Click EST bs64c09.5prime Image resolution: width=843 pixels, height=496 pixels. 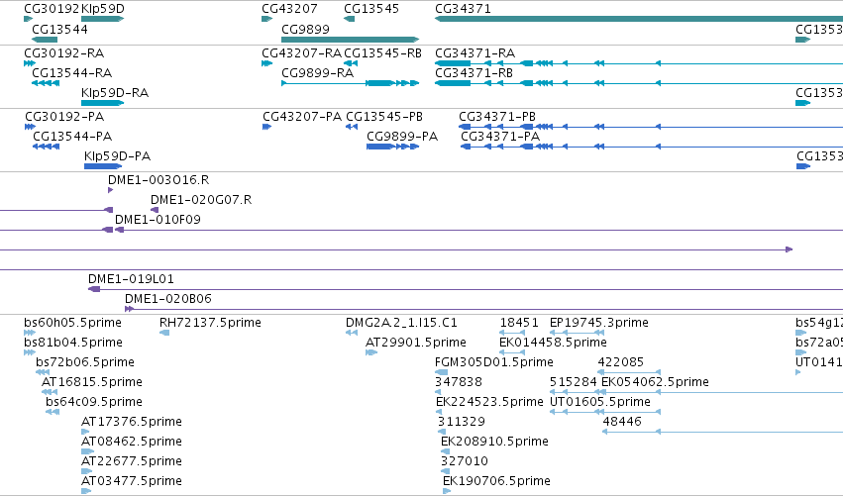pyautogui.click(x=53, y=412)
